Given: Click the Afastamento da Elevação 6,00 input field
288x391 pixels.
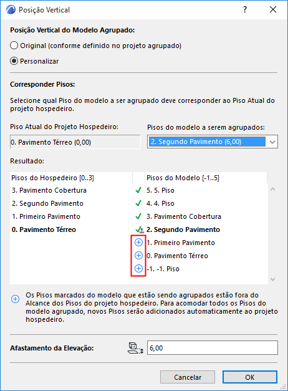Looking at the screenshot, I should [x=213, y=348].
